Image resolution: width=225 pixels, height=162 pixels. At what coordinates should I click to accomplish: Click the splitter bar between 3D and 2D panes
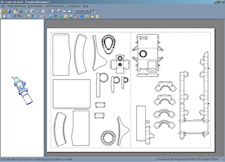click(45, 88)
